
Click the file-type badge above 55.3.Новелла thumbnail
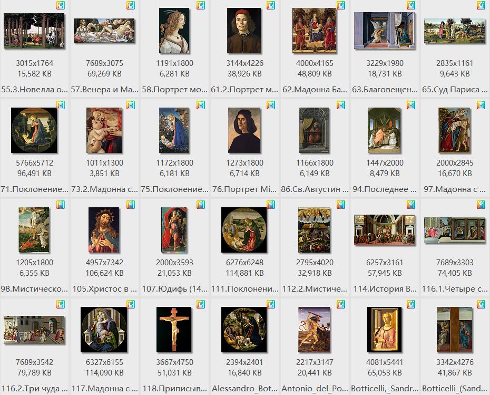pos(61,5)
